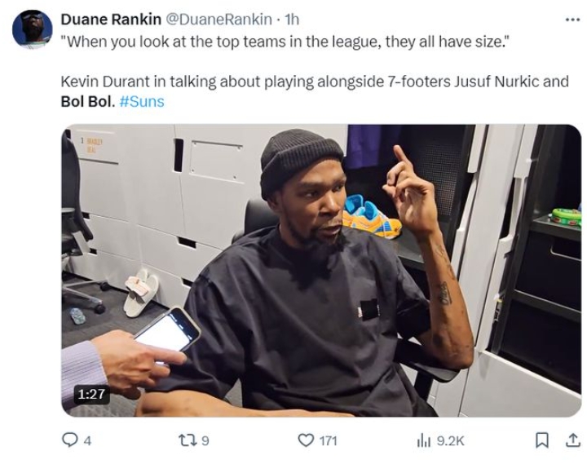The height and width of the screenshot is (464, 587).
Task: Open the three-dot more options menu
Action: pos(572,20)
